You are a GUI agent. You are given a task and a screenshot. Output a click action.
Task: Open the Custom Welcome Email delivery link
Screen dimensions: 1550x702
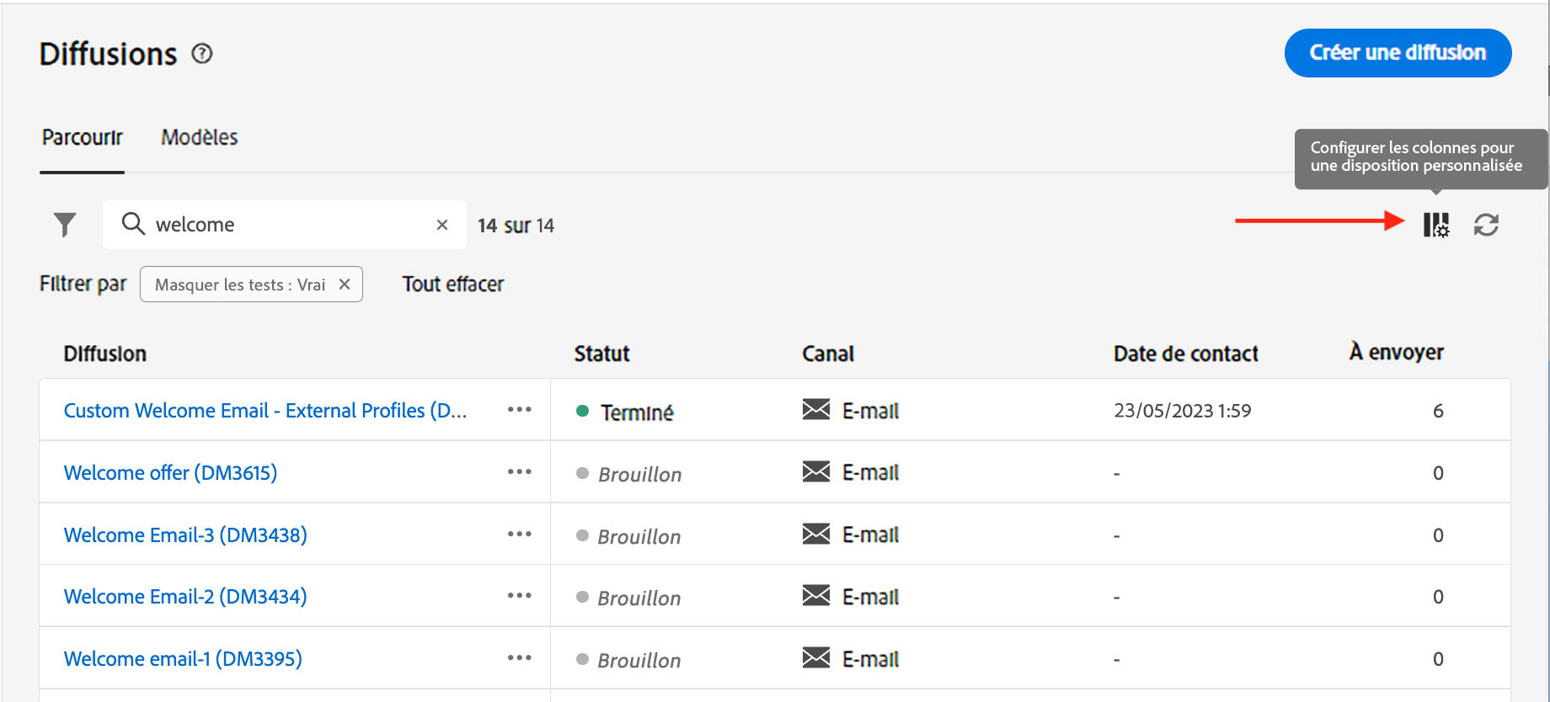click(265, 411)
